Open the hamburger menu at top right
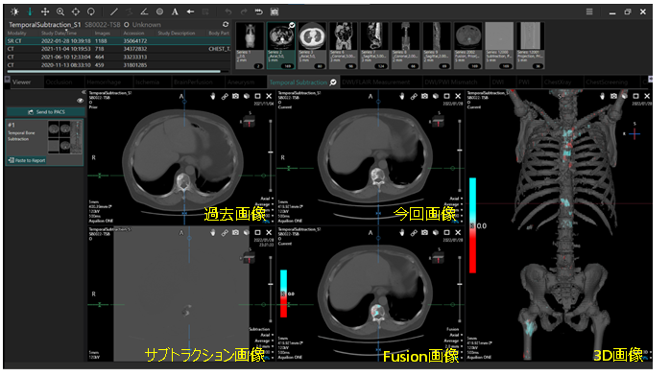The height and width of the screenshot is (376, 670). (589, 12)
